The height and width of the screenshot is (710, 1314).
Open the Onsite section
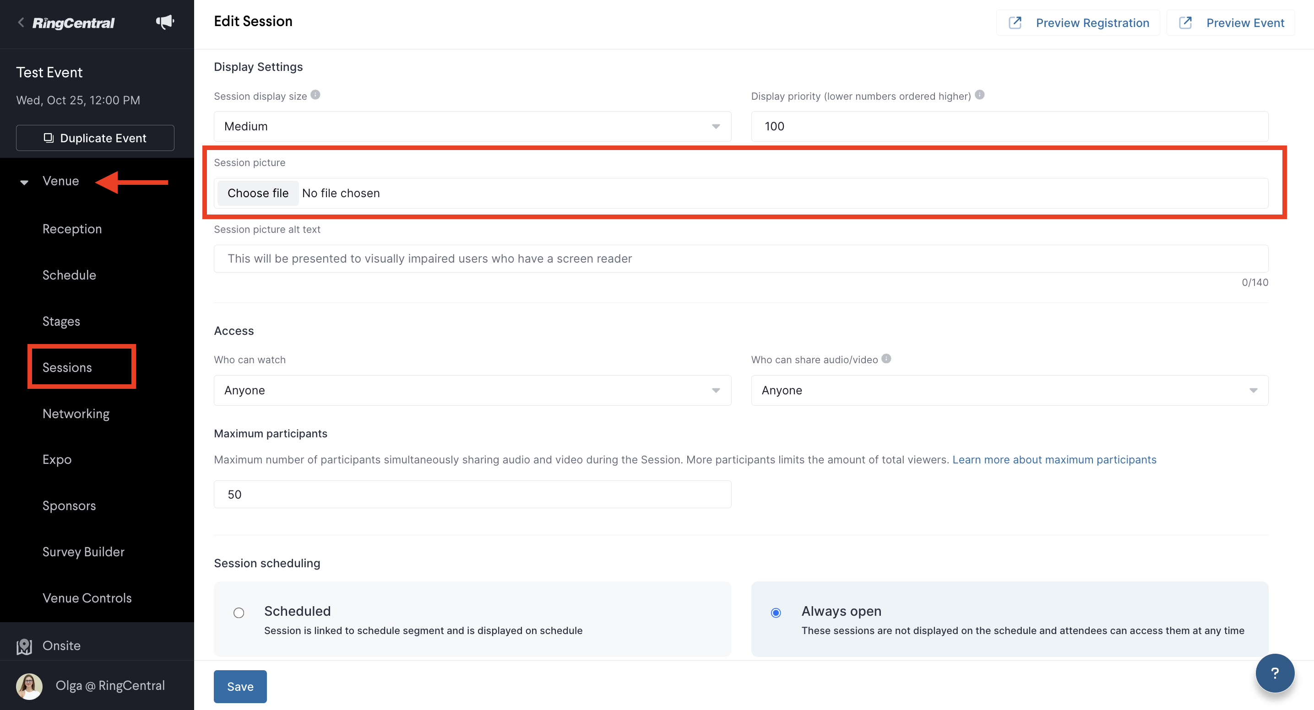click(61, 646)
